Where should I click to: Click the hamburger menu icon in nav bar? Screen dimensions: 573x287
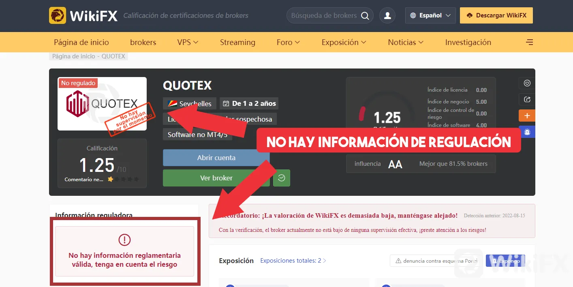coord(529,42)
